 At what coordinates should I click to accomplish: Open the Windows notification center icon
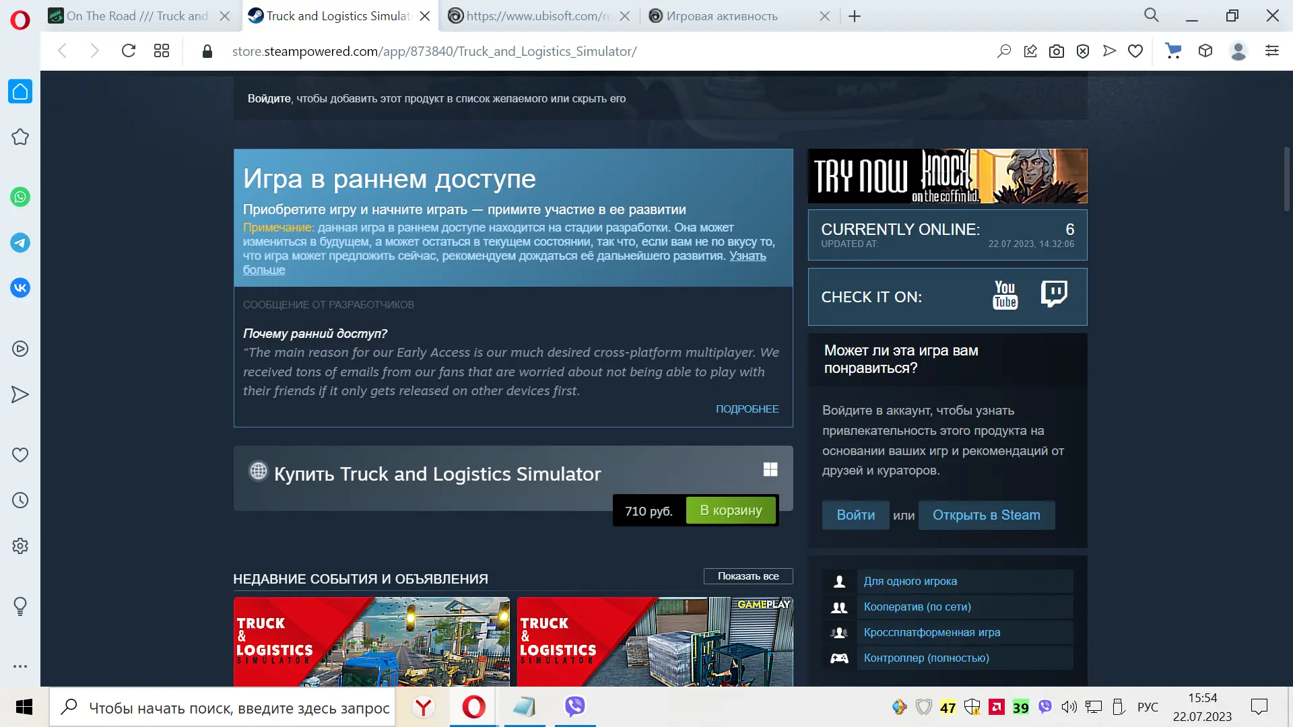pos(1259,707)
